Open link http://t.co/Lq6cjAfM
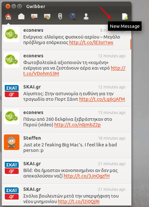The height and width of the screenshot is (207, 149). click(x=102, y=99)
